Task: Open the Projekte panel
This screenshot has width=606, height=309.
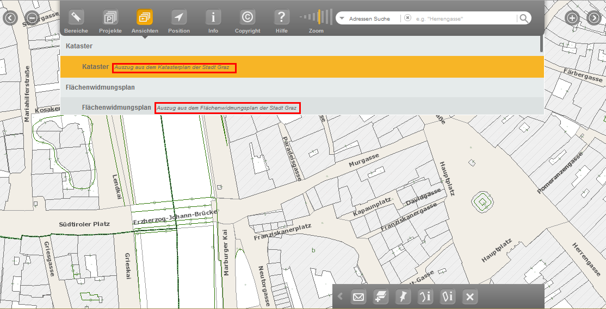Action: click(110, 17)
